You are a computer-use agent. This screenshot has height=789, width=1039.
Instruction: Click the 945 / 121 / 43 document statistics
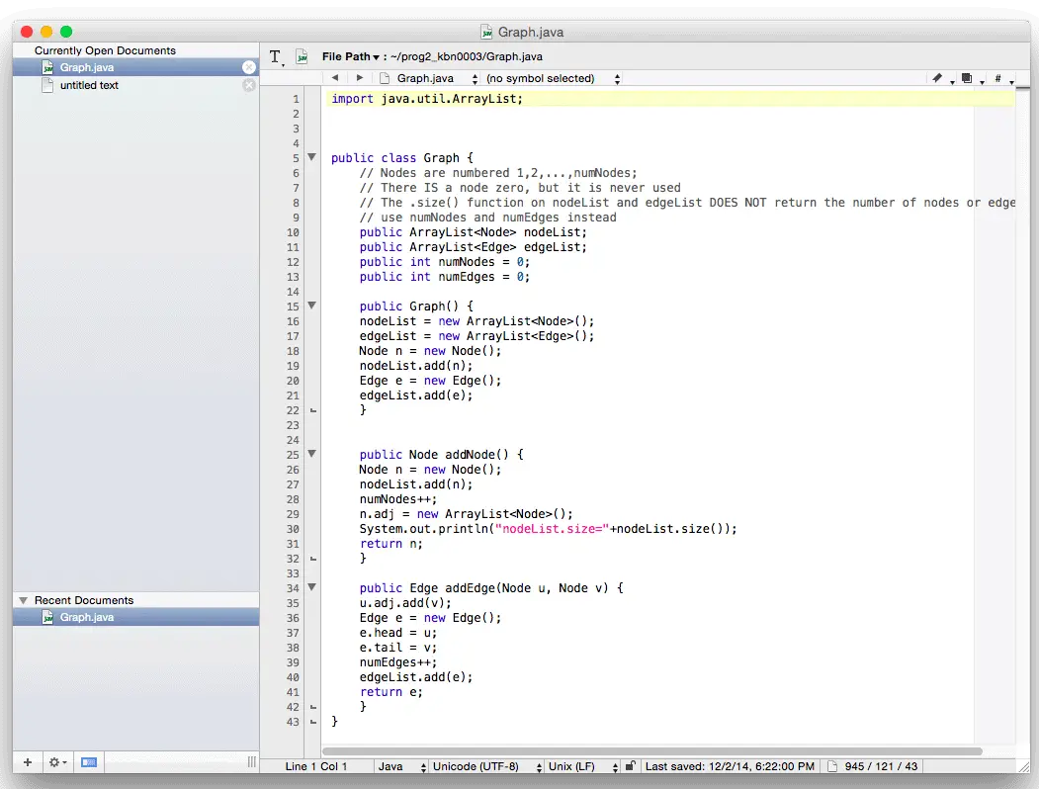pos(881,766)
